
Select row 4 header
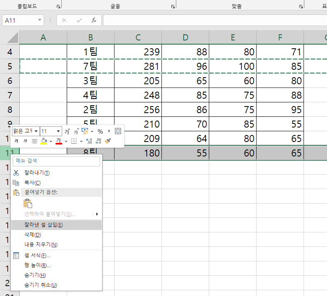point(9,52)
